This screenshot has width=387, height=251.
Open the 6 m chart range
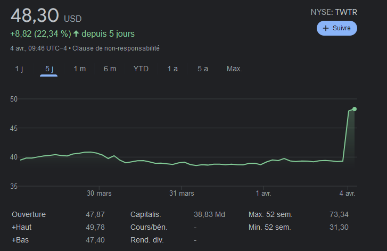[x=110, y=69]
